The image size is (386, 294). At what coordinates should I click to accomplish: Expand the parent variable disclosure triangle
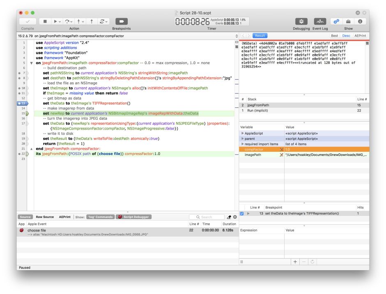click(243, 139)
